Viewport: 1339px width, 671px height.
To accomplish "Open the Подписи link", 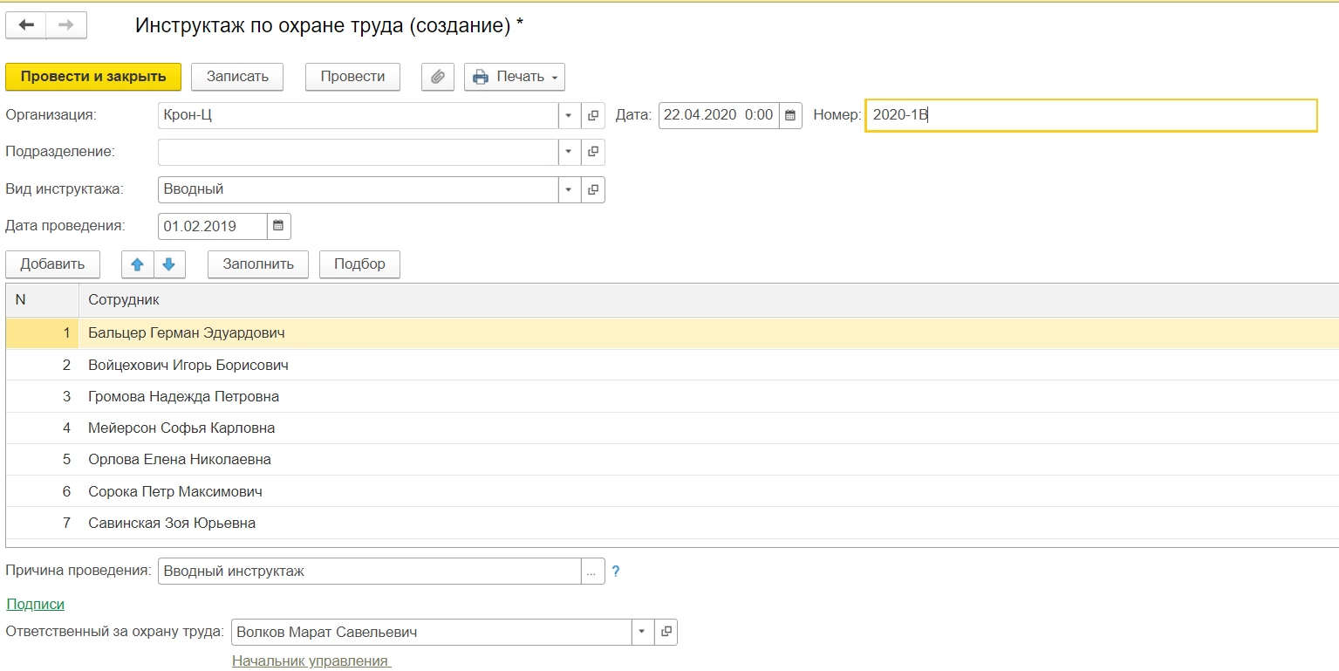I will pyautogui.click(x=36, y=604).
